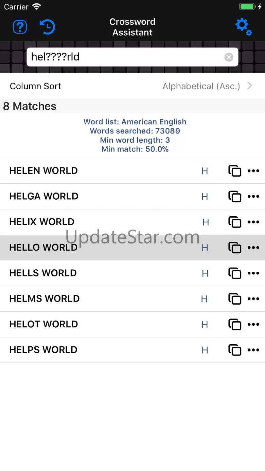The image size is (265, 471).
Task: Click the Column Sort label
Action: pyautogui.click(x=36, y=86)
